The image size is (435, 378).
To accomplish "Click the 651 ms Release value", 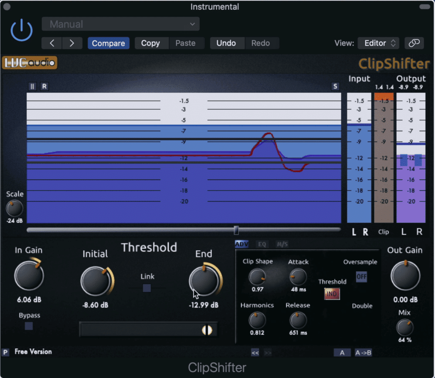I will [298, 333].
